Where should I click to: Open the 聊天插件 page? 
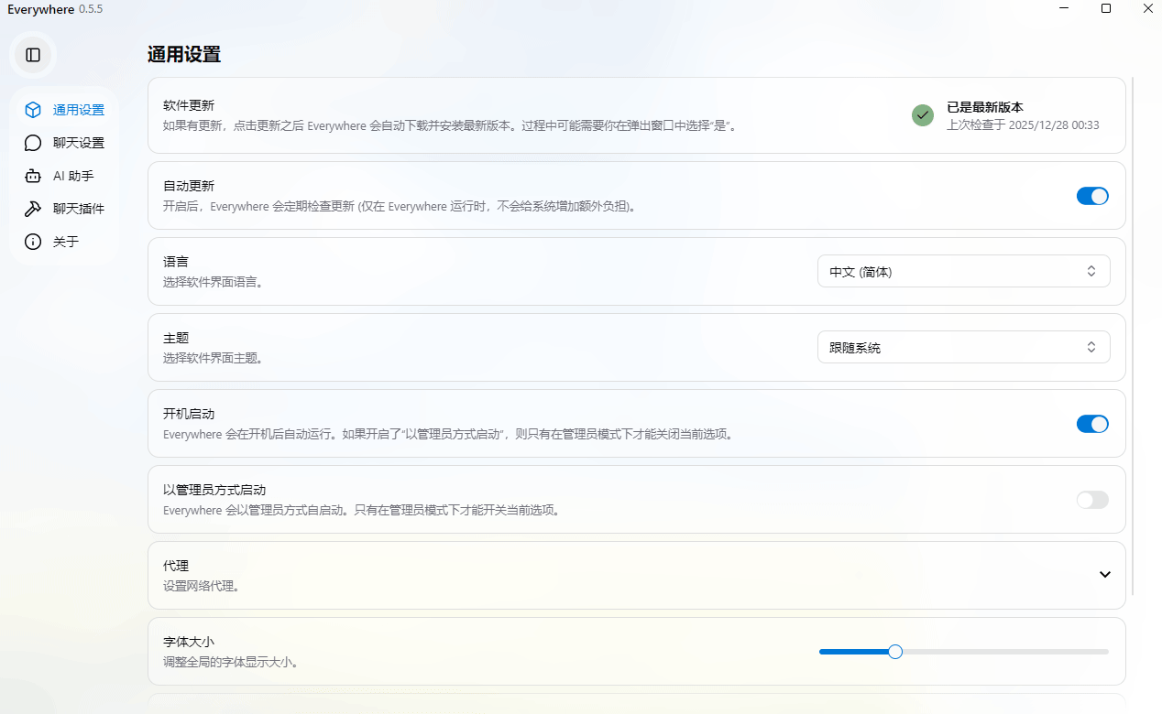(x=65, y=209)
